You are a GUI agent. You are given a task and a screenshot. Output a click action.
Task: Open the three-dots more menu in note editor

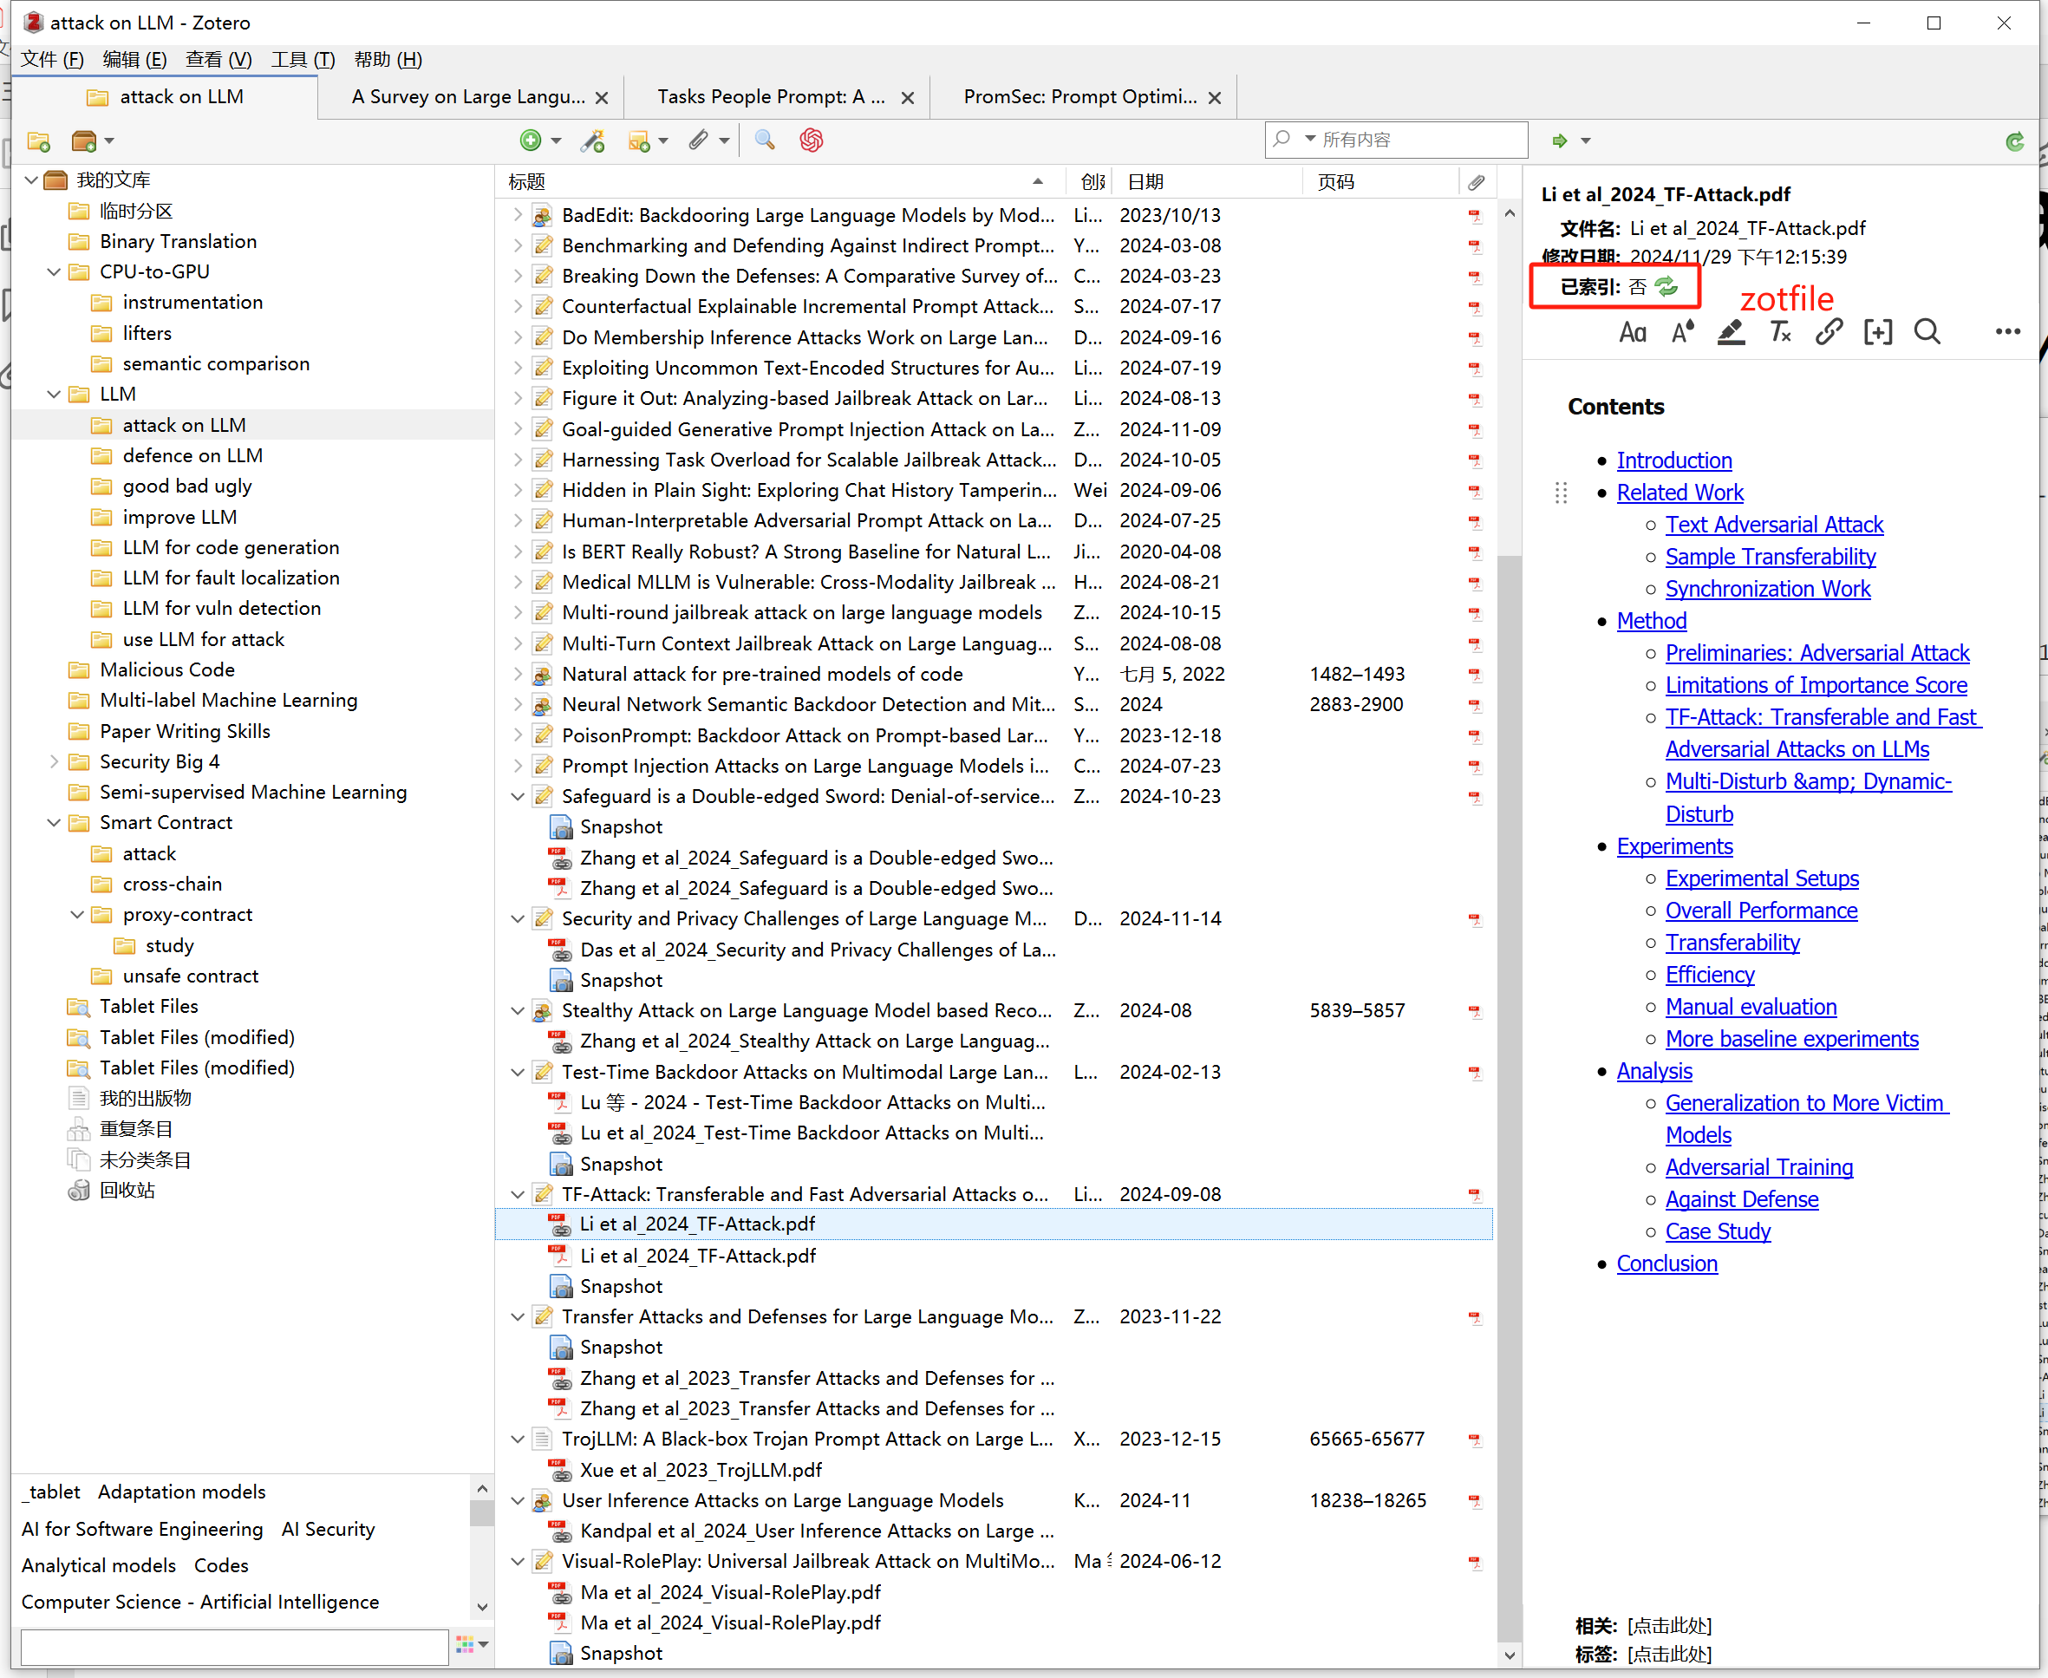click(x=2008, y=332)
